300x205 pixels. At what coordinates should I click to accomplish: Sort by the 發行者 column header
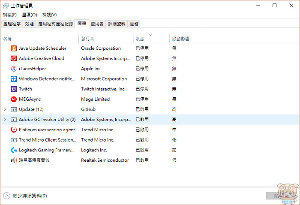(x=106, y=39)
